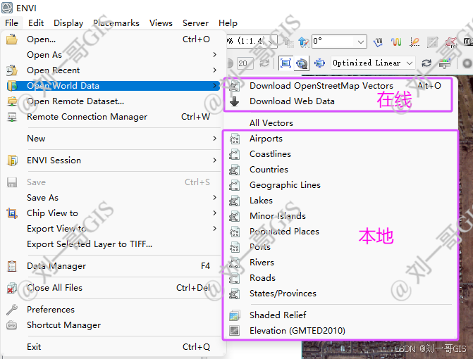473x359 pixels.
Task: Click the Open folder icon in File menu
Action: coord(12,39)
